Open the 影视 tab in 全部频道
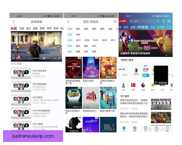The height and width of the screenshot is (145, 182). tap(42, 28)
